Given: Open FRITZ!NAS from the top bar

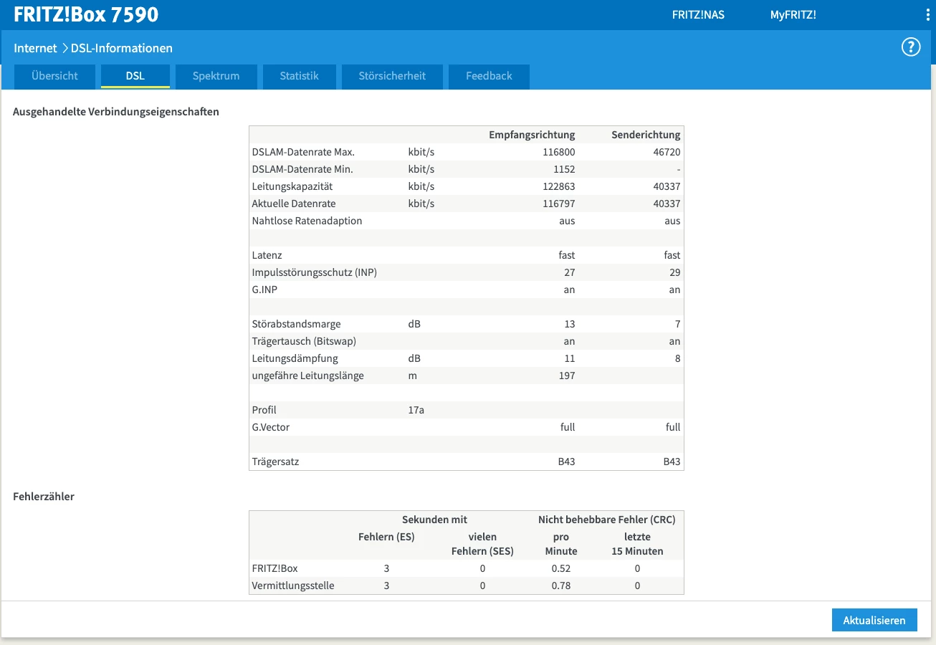Looking at the screenshot, I should pos(697,15).
